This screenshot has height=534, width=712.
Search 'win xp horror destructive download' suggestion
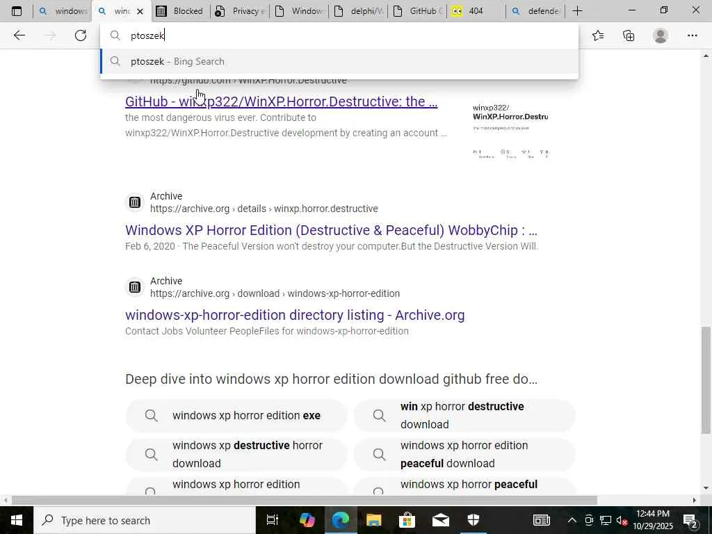(x=464, y=416)
